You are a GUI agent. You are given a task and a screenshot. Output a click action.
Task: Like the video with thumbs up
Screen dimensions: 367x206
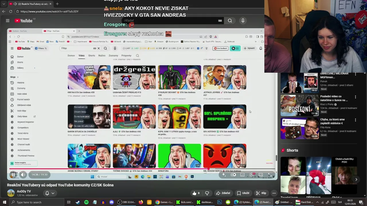pyautogui.click(x=196, y=193)
